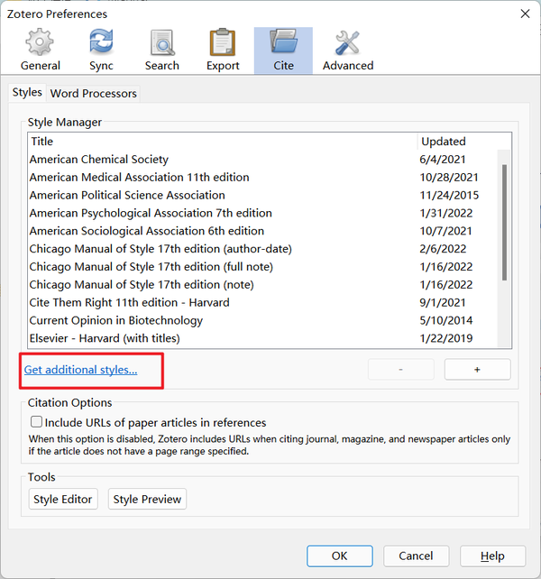Open the General preferences pane
The width and height of the screenshot is (541, 579).
(x=40, y=50)
